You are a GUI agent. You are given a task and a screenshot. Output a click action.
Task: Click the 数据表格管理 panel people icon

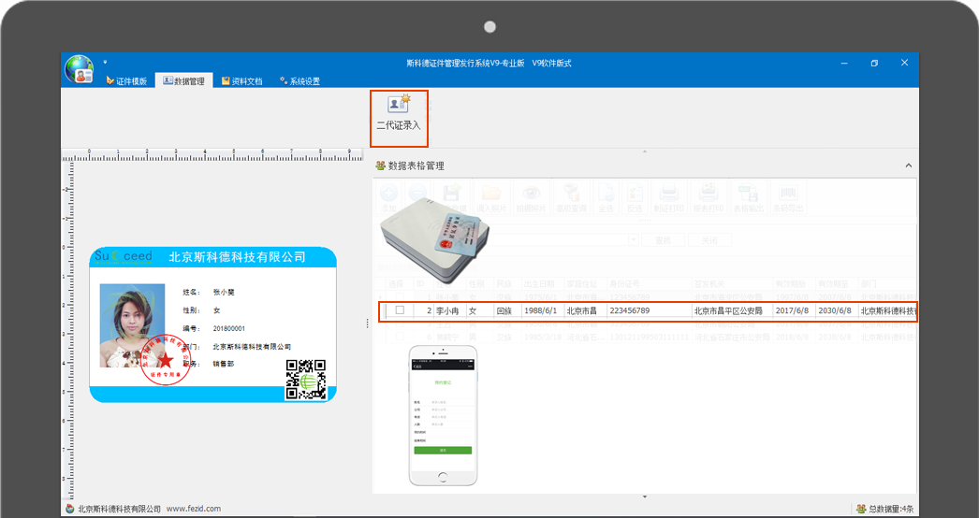pyautogui.click(x=380, y=166)
